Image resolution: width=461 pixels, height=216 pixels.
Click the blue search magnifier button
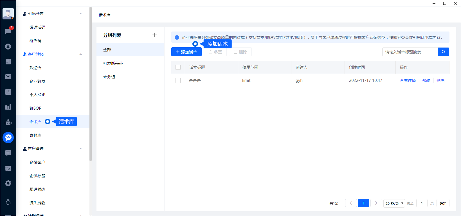pyautogui.click(x=443, y=52)
